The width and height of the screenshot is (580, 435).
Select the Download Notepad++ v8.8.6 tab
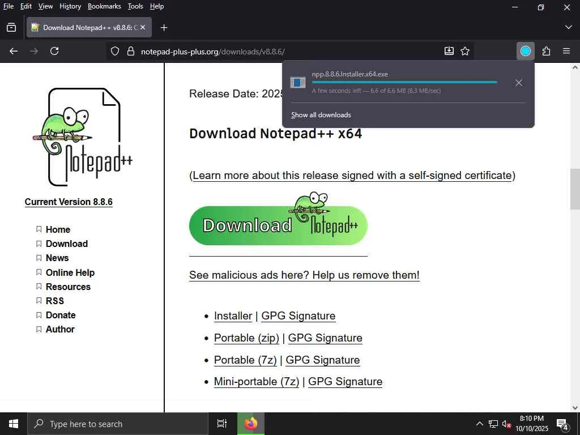89,27
